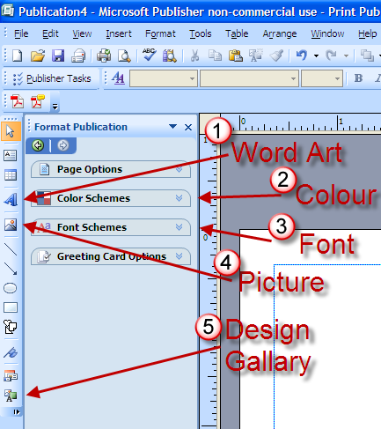This screenshot has height=429, width=381.
Task: Click the task pane Back arrow
Action: 38,145
